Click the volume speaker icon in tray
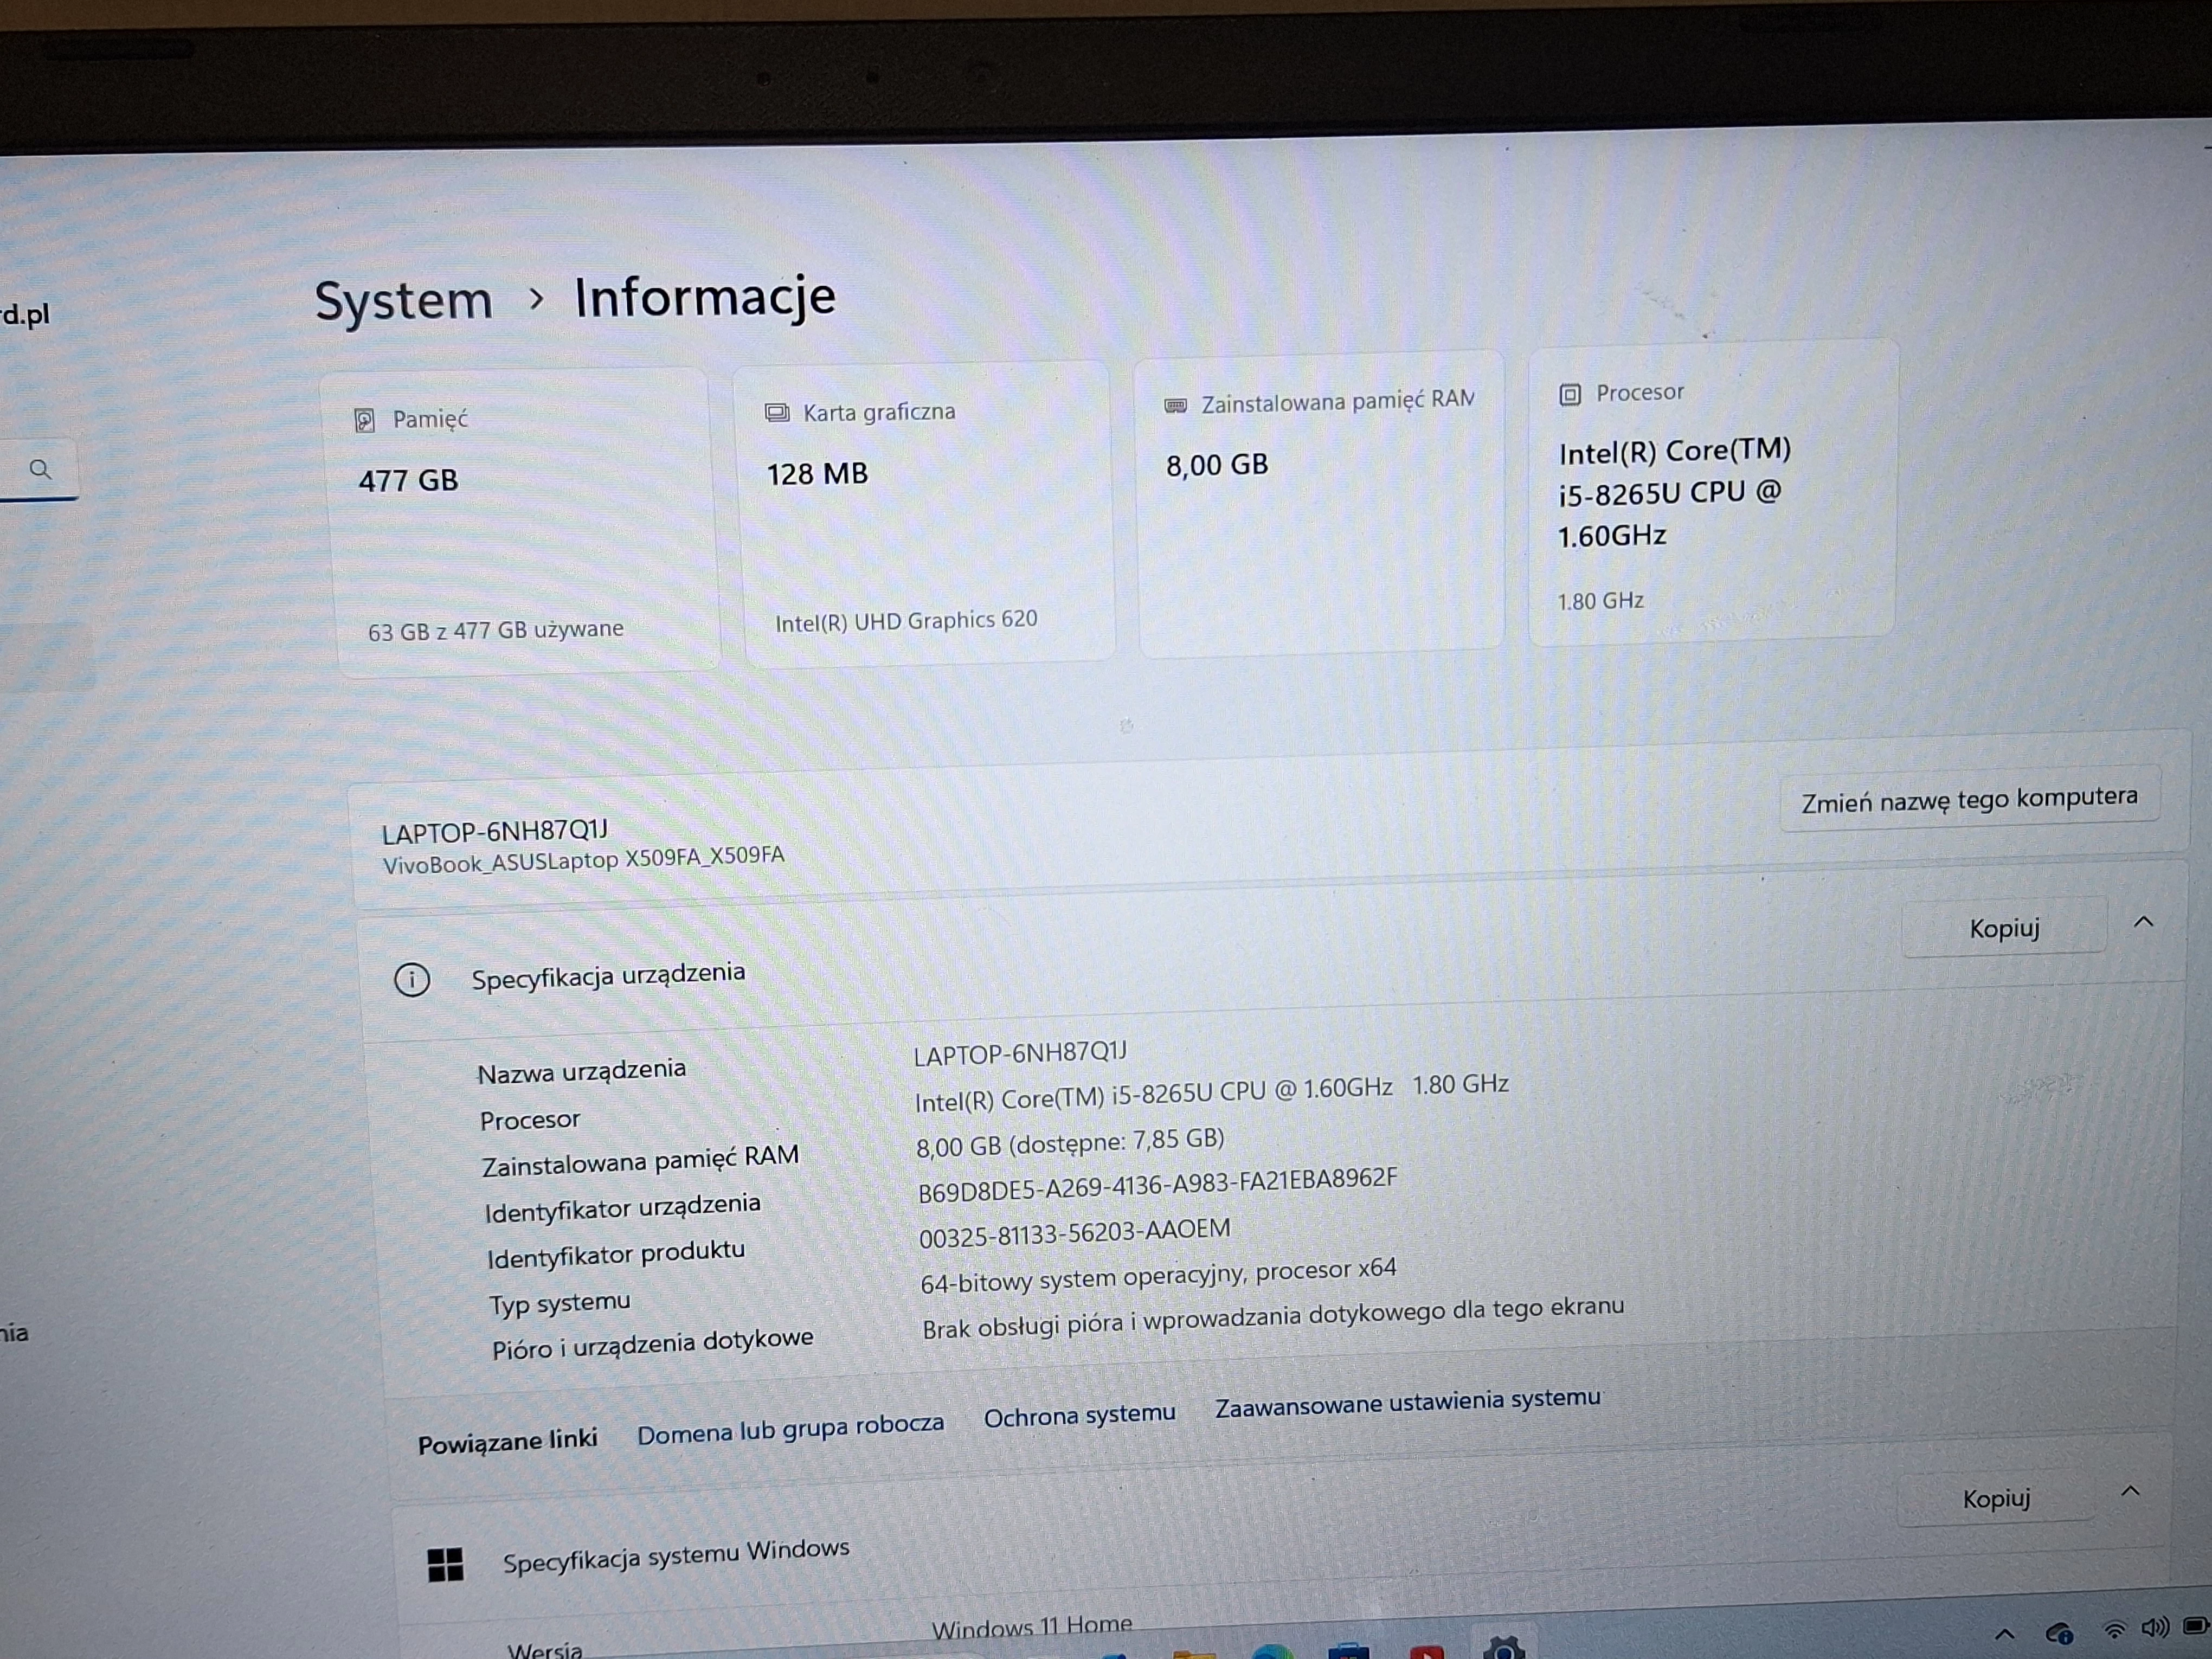The width and height of the screenshot is (2212, 1659). [x=2154, y=1628]
